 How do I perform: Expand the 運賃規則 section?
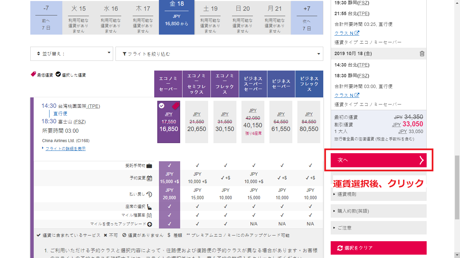[379, 194]
